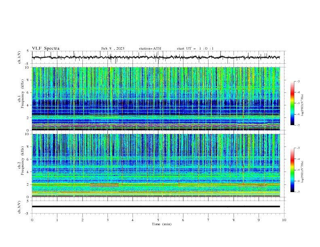Click the "-3" tick on ch.2 colorbar
Screen dimensions: 320x247
(298, 148)
